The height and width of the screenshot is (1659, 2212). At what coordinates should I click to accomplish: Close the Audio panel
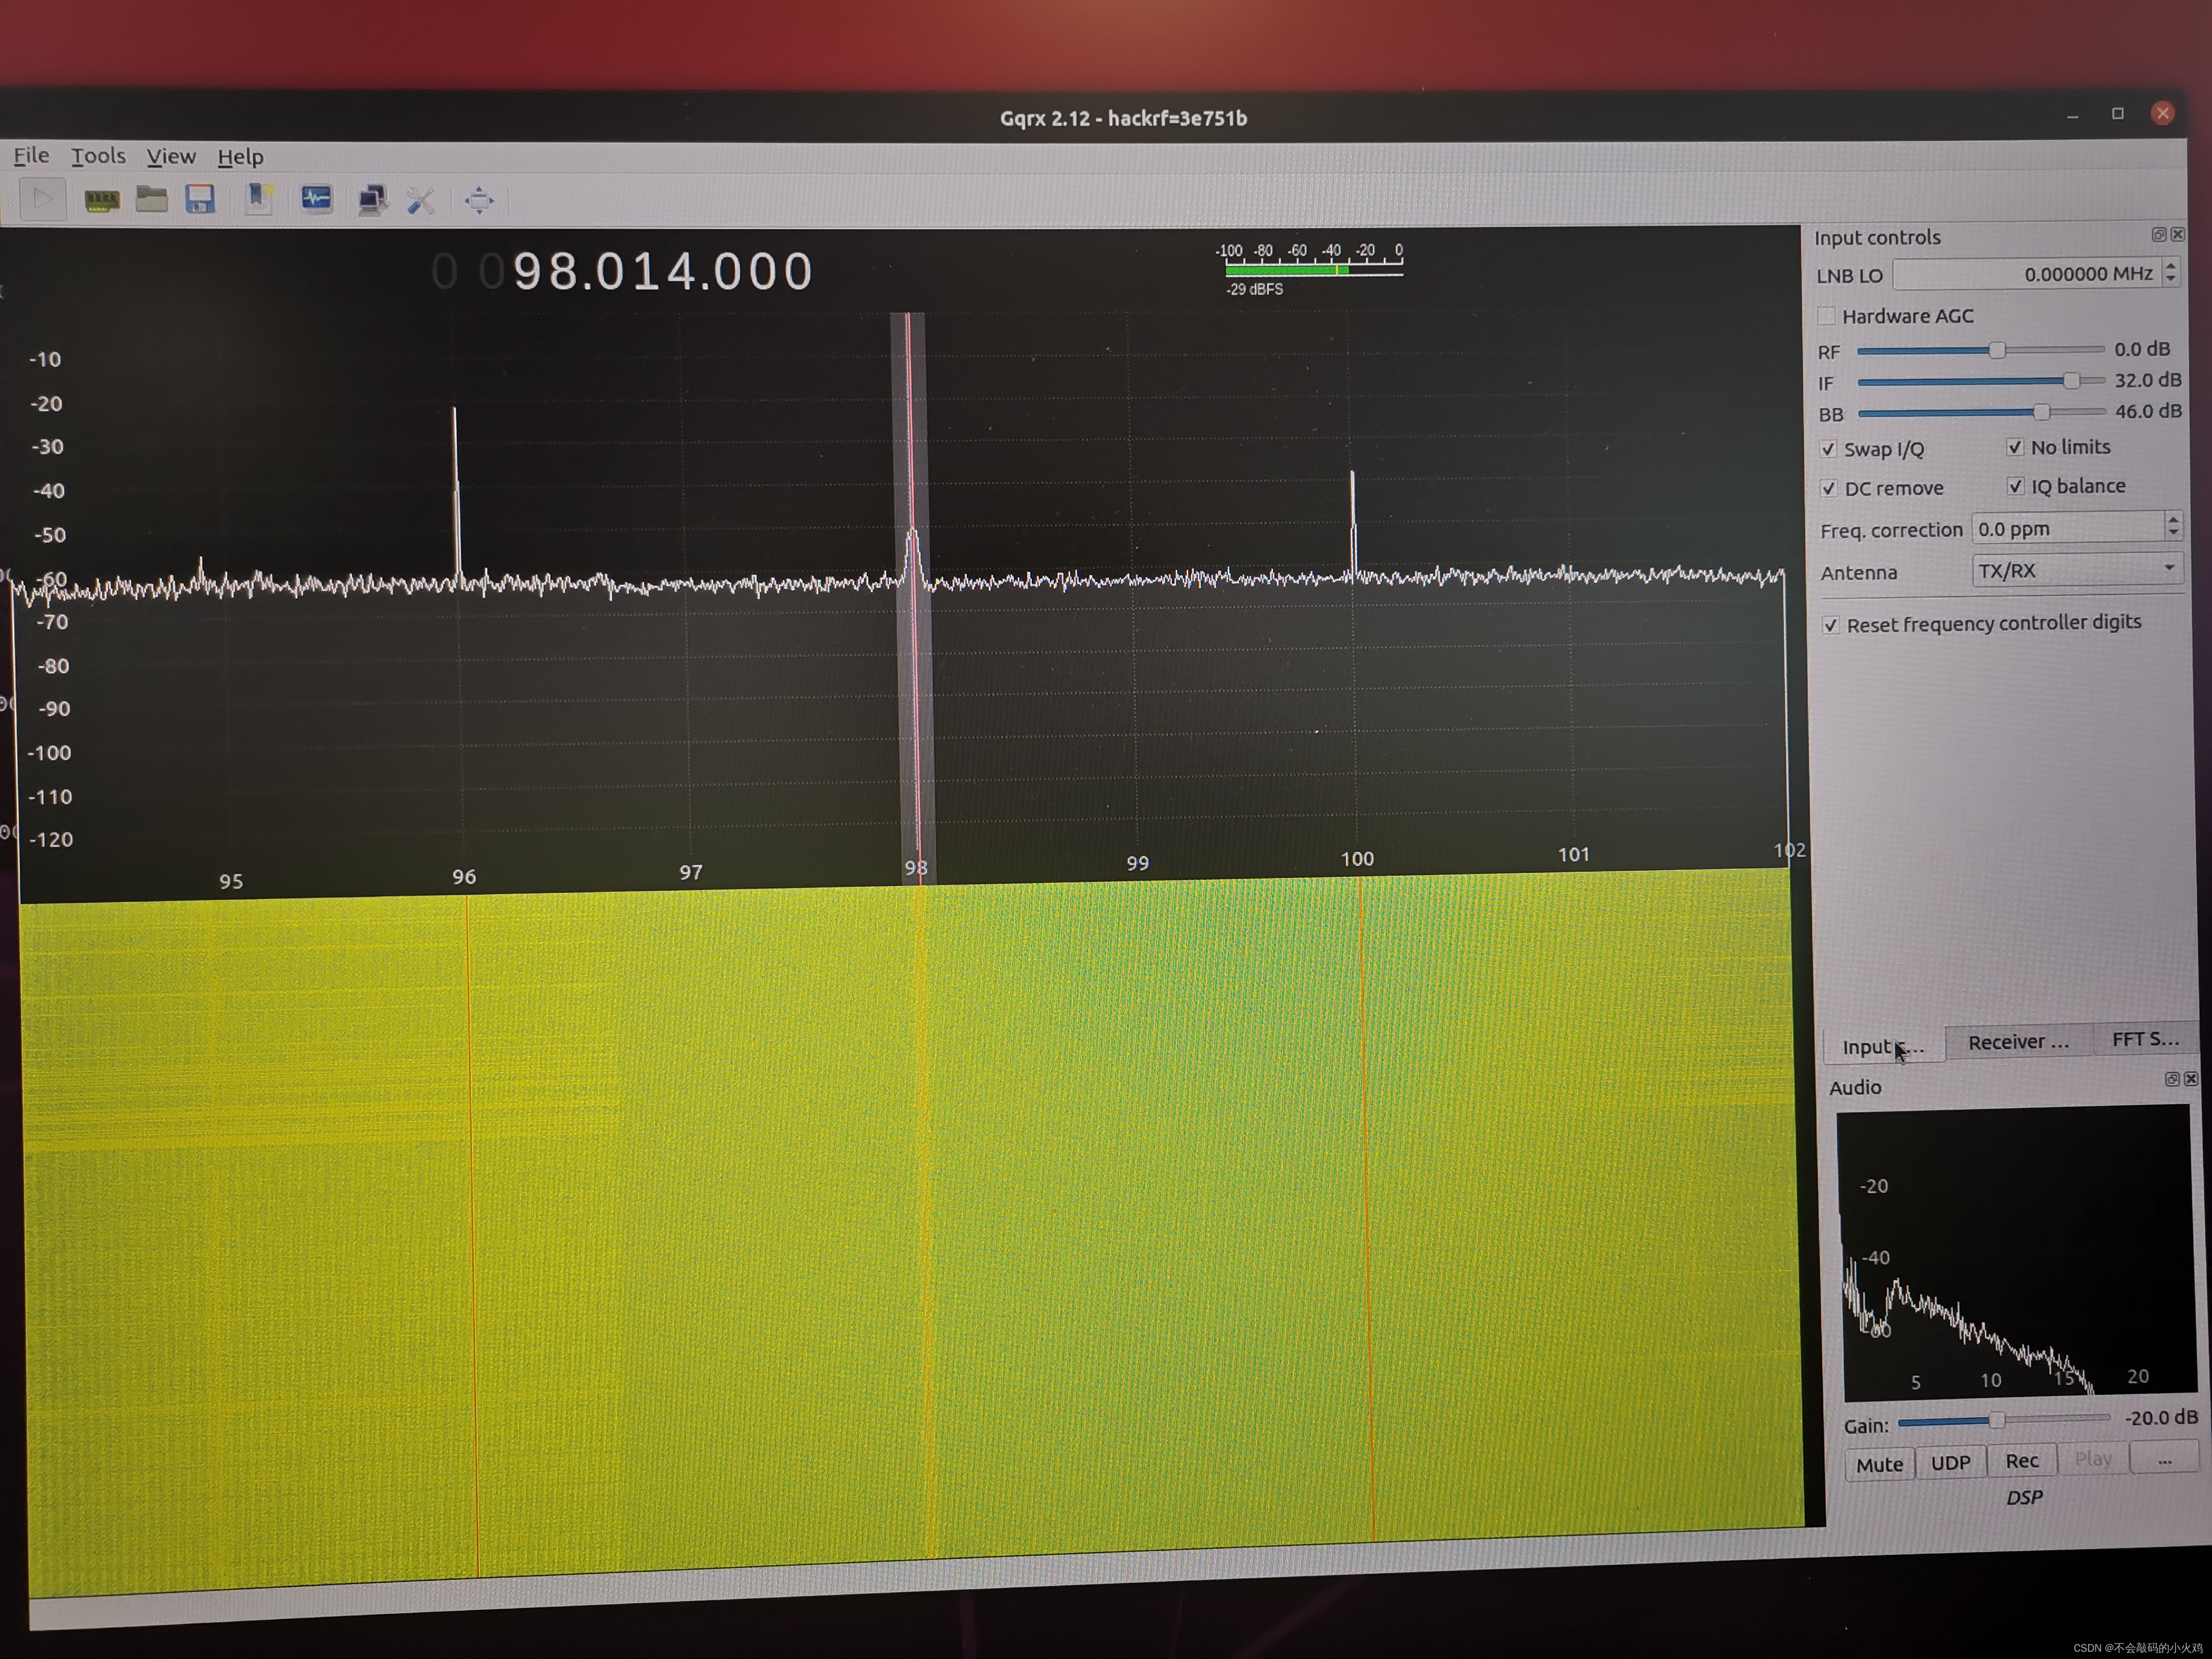point(2190,1079)
